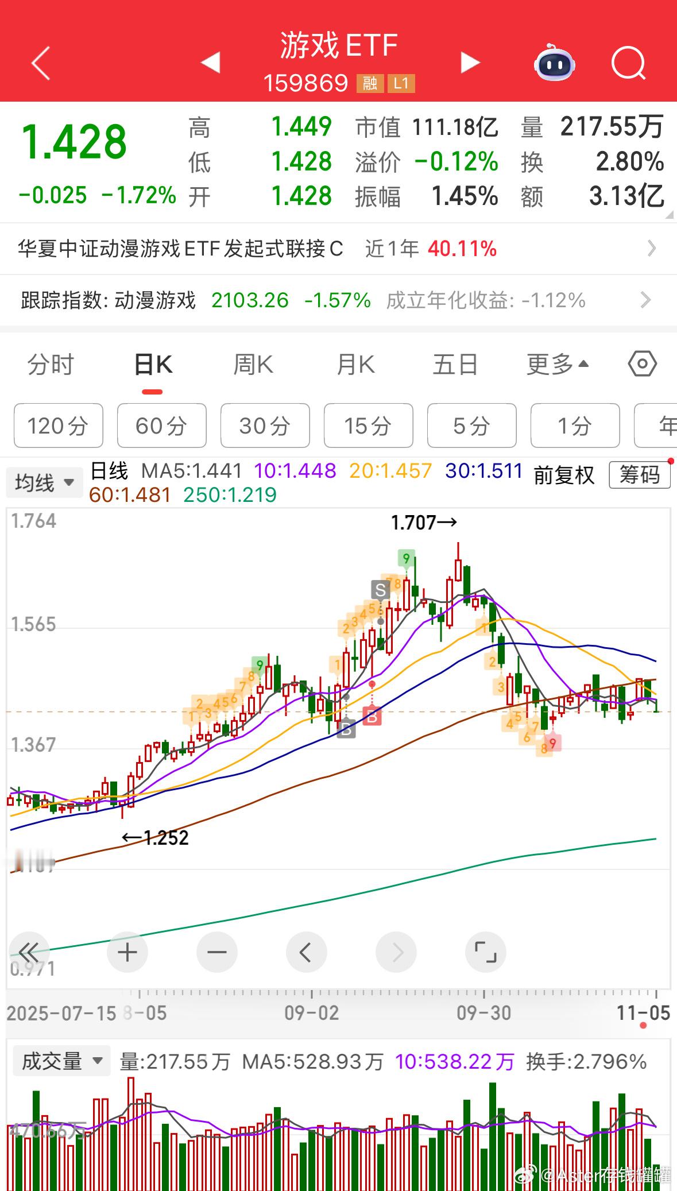The width and height of the screenshot is (677, 1191).
Task: Expand quote details corner triangle
Action: point(670,215)
